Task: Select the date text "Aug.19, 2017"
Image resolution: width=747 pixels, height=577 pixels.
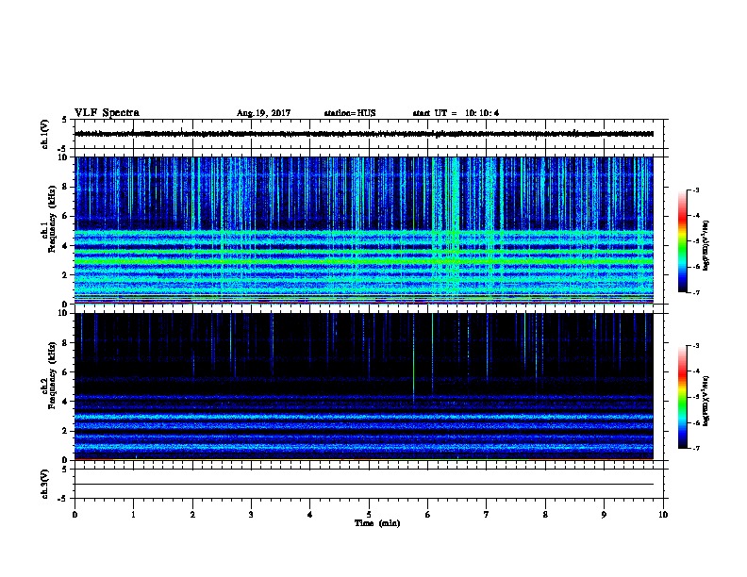Action: pyautogui.click(x=263, y=113)
